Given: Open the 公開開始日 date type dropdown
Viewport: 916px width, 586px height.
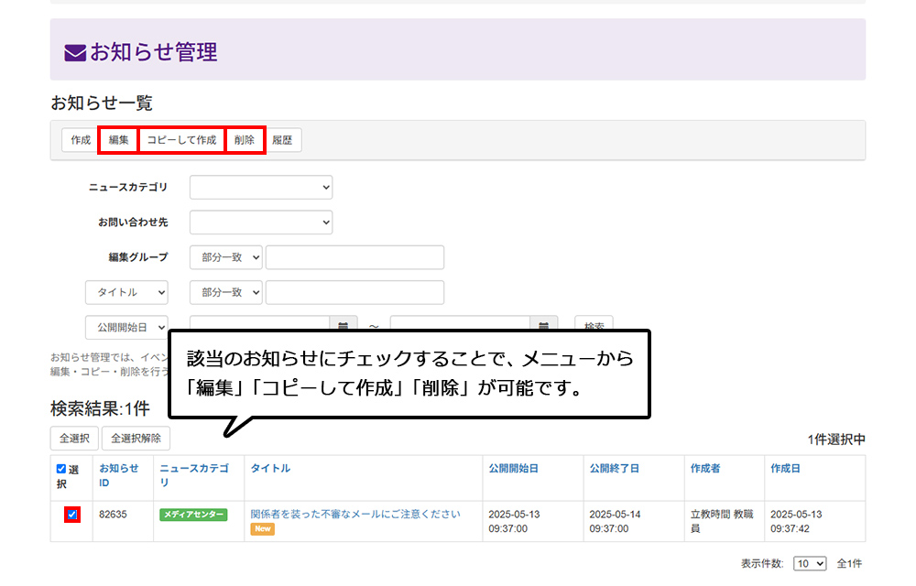Looking at the screenshot, I should (127, 327).
